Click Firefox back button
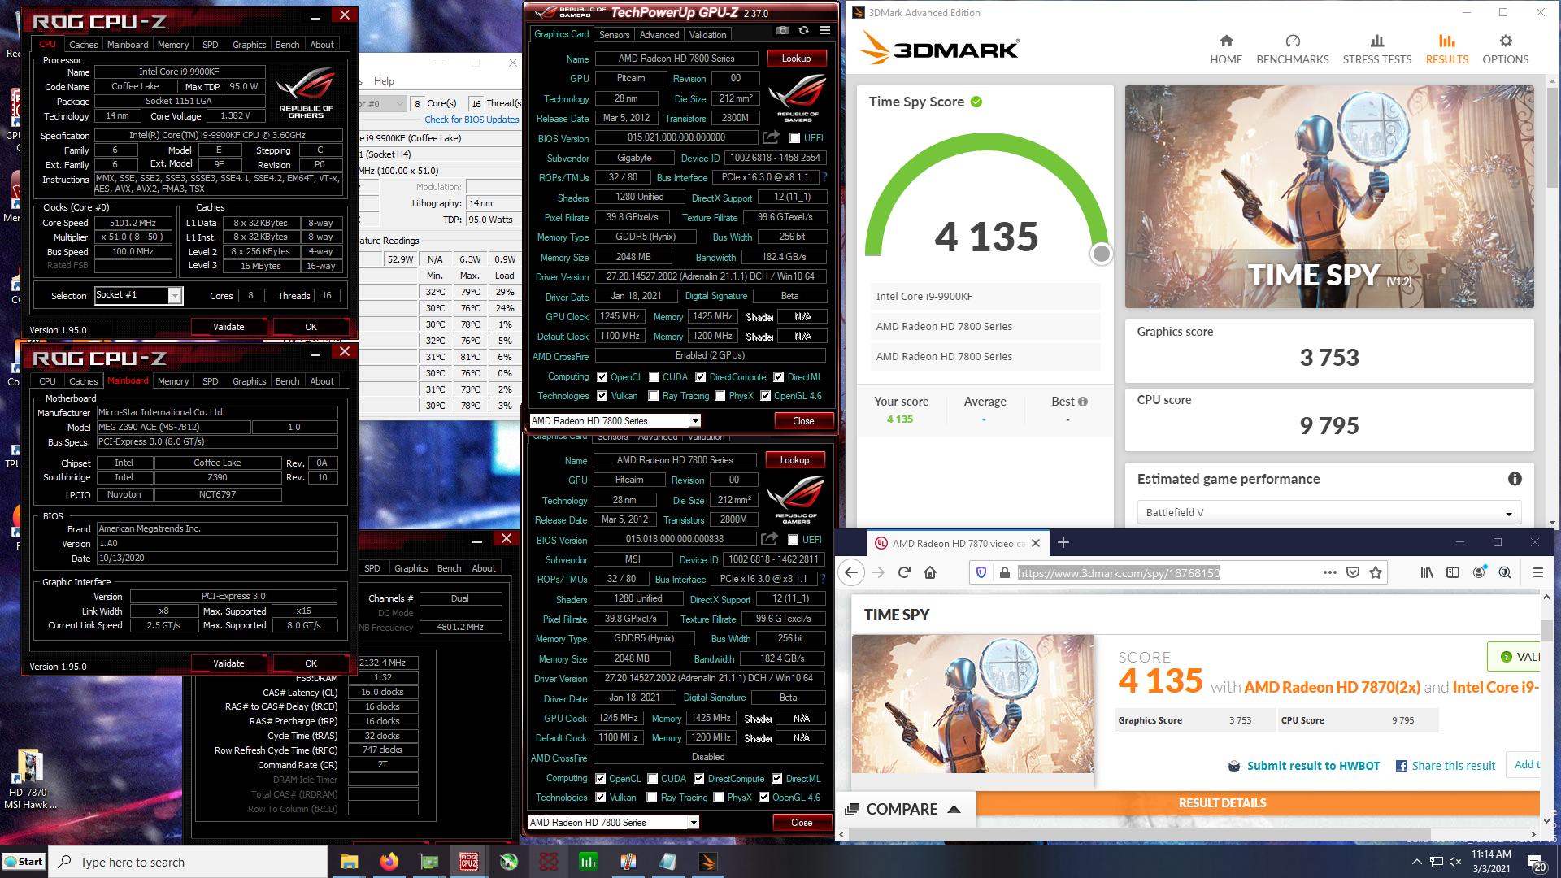The image size is (1561, 878). 850,572
